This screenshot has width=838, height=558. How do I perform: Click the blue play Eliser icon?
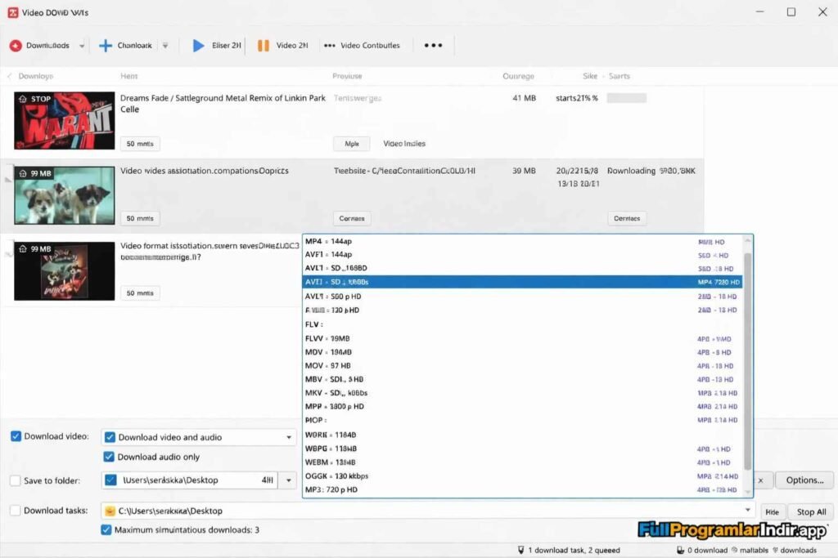click(x=199, y=45)
